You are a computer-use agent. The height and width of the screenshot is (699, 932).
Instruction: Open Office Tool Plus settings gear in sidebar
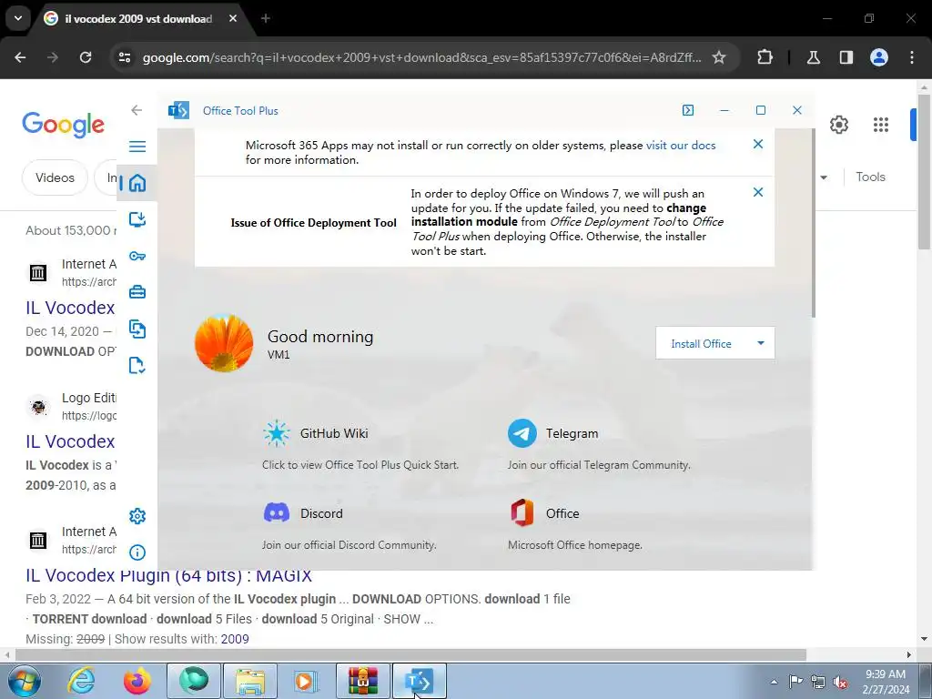[137, 516]
